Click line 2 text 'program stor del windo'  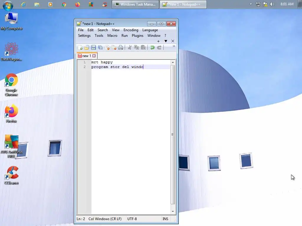tap(117, 67)
